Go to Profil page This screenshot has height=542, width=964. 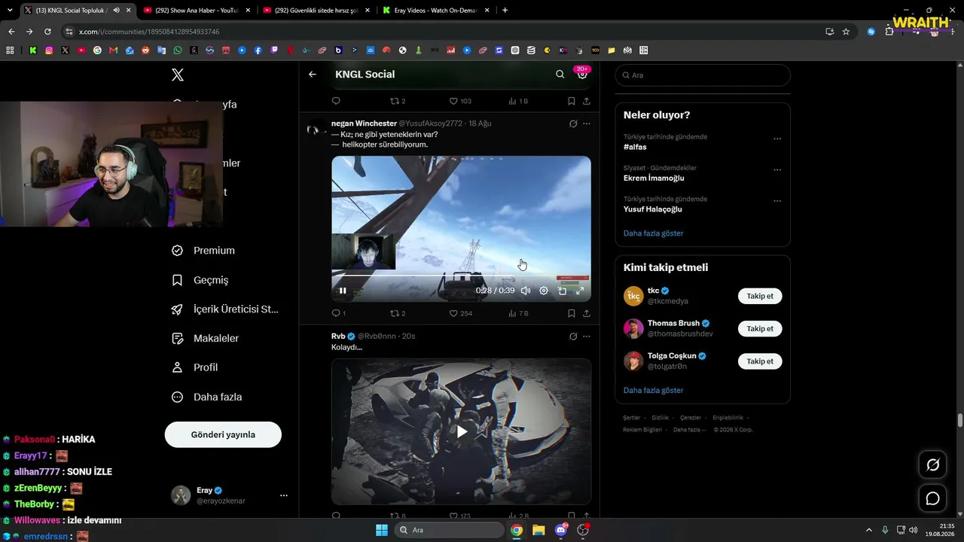(195, 367)
